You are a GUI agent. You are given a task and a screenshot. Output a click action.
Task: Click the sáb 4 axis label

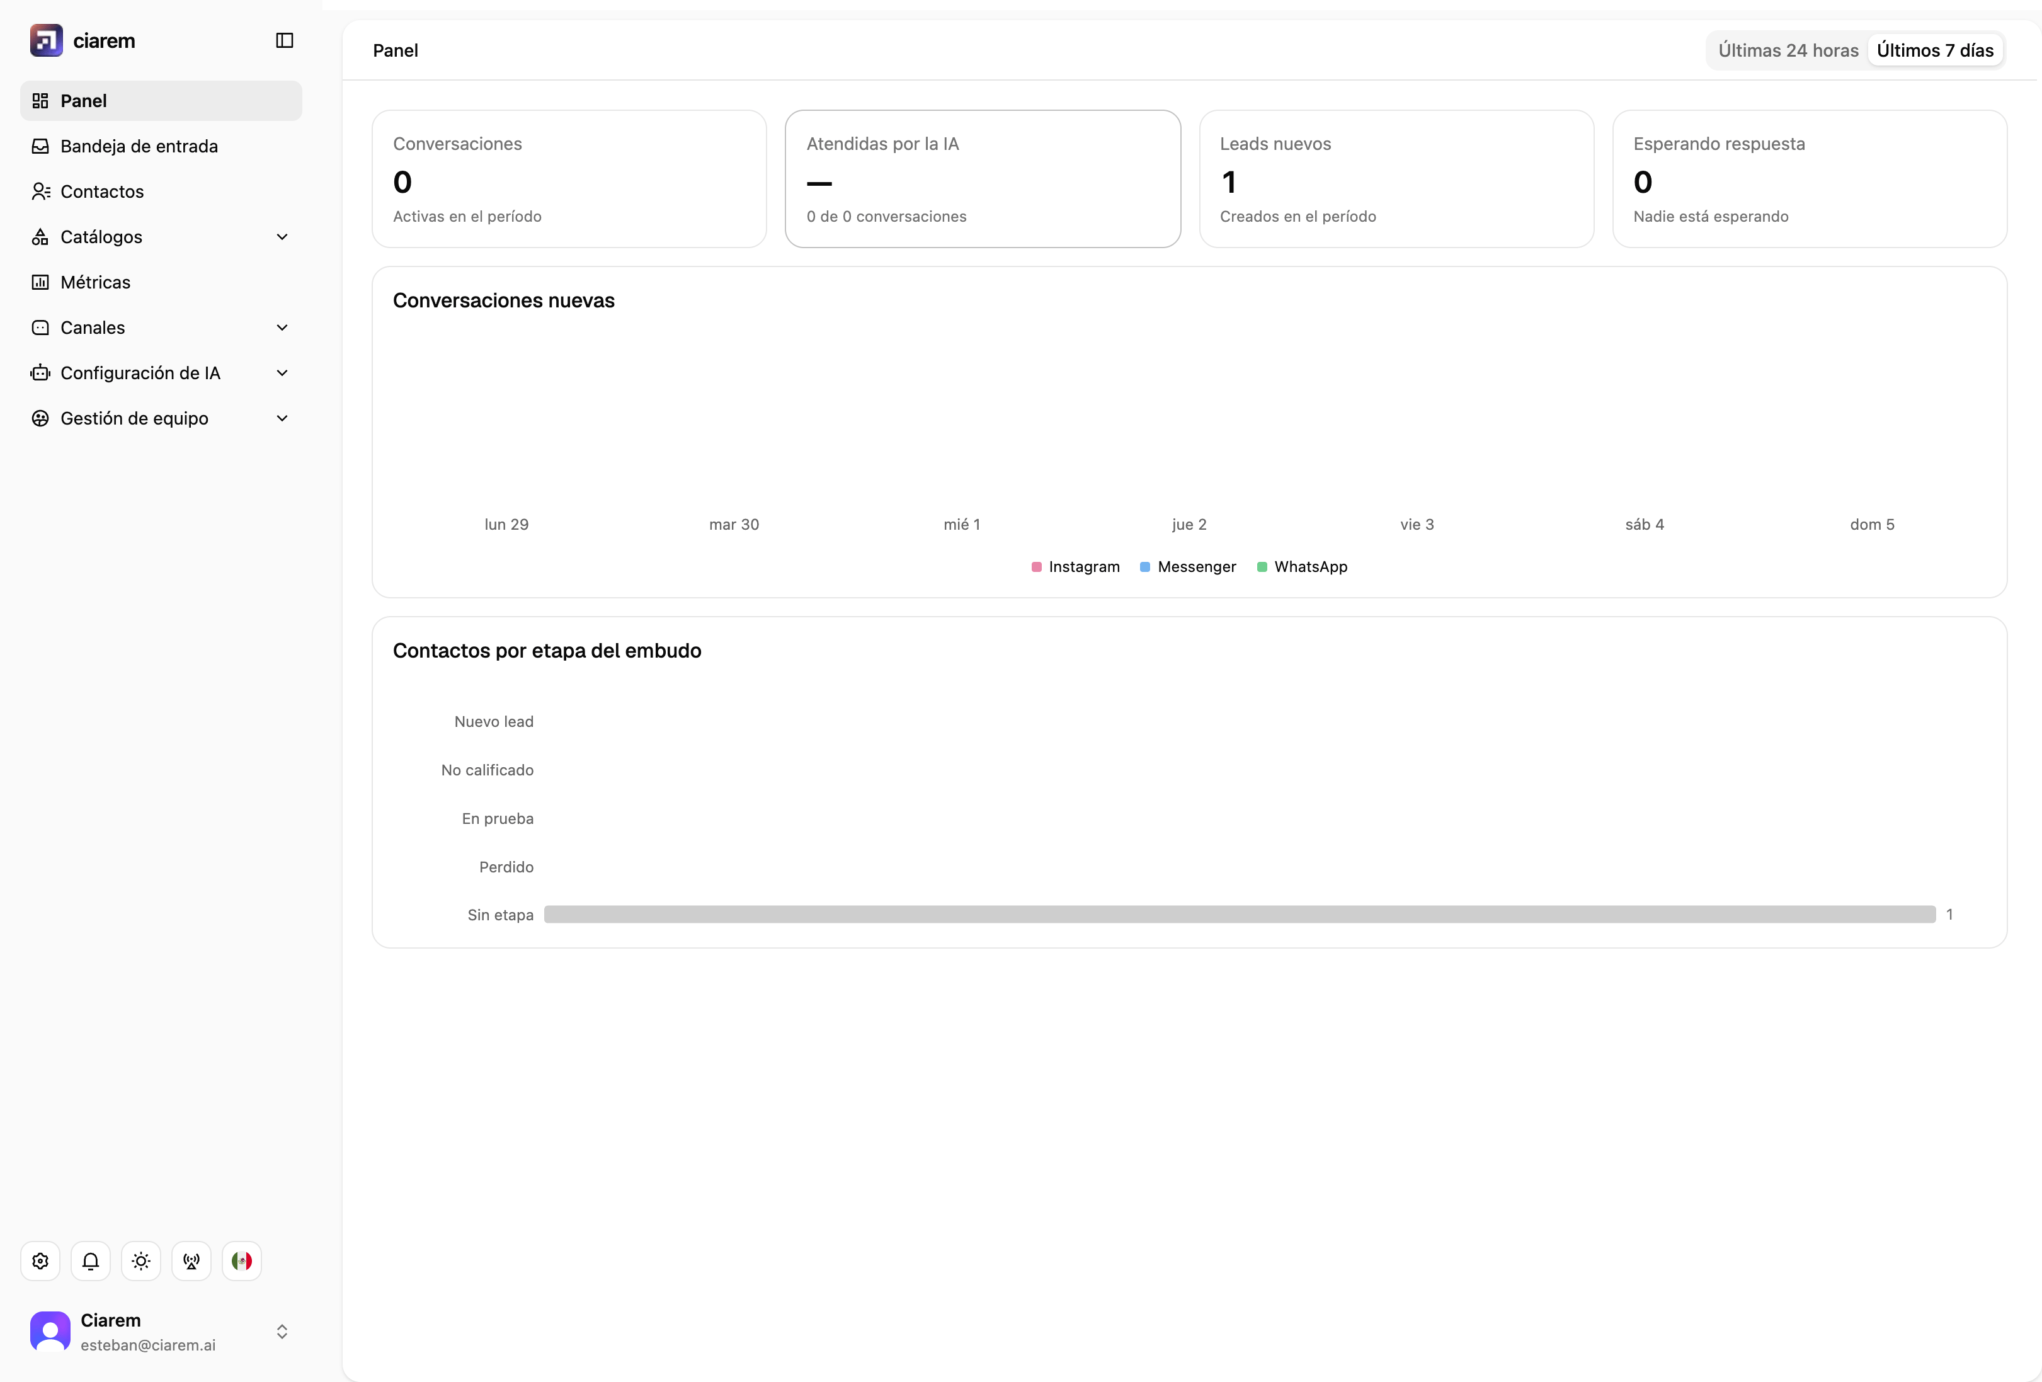1645,525
